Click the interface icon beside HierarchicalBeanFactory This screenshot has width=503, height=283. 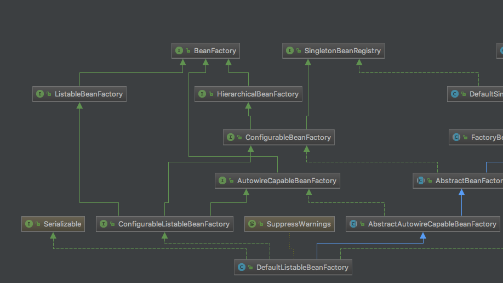tap(202, 94)
